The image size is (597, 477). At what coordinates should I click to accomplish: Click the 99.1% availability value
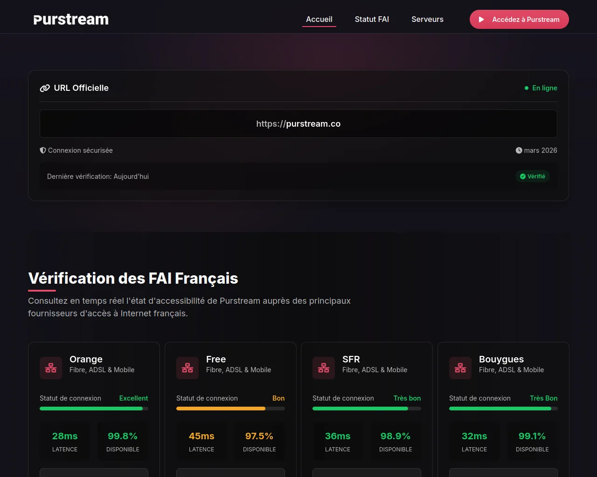click(x=532, y=436)
